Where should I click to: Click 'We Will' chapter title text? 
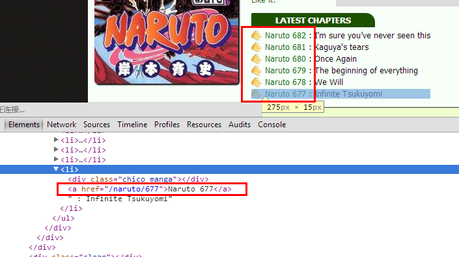point(329,82)
